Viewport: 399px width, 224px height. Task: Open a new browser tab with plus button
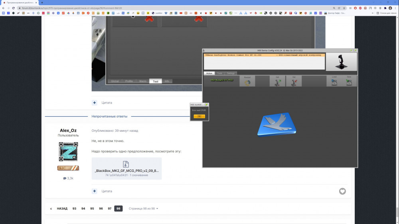(42, 2)
